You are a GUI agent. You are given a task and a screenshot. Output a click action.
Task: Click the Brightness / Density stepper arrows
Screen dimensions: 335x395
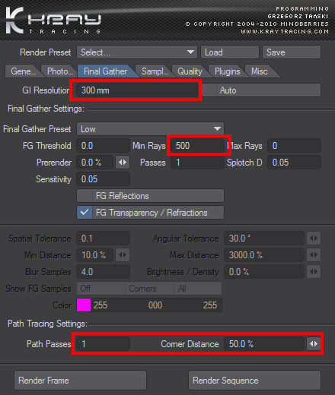point(314,272)
